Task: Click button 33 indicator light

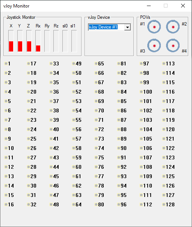Action: point(51,64)
